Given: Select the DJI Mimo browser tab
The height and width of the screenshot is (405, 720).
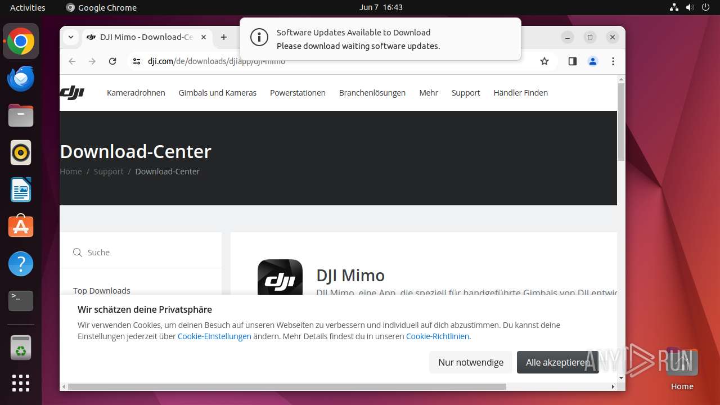Looking at the screenshot, I should 147,37.
